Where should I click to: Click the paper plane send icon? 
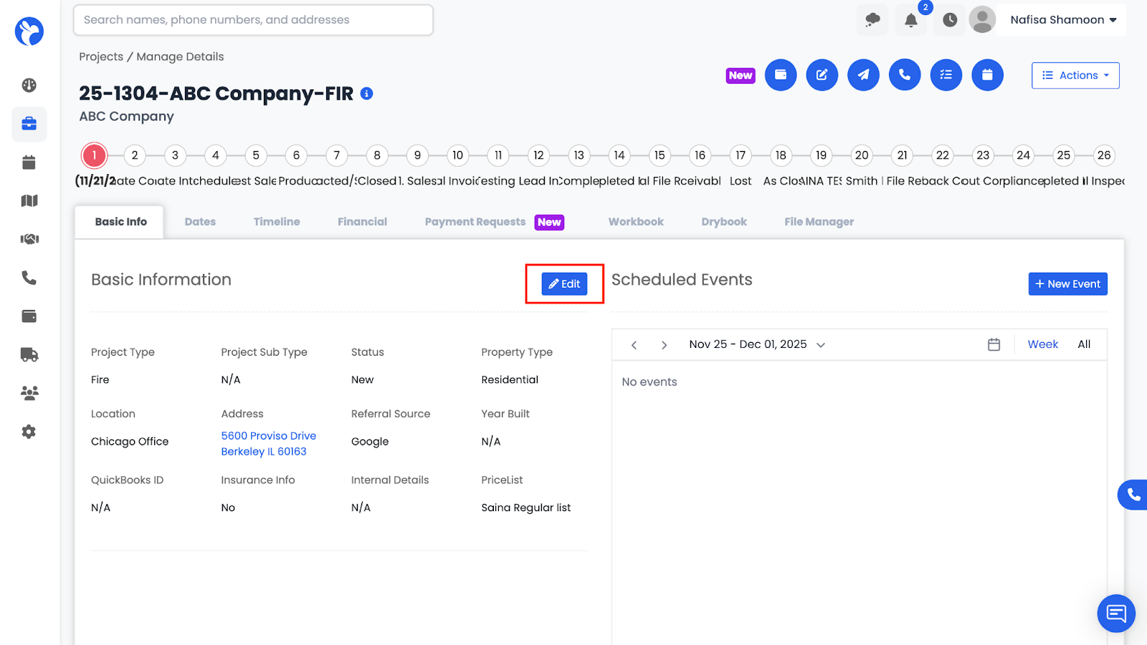point(863,75)
